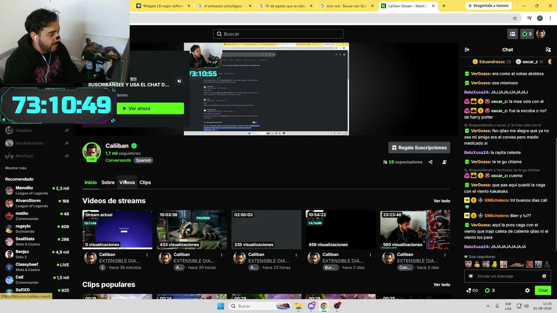The height and width of the screenshot is (313, 557).
Task: Open options for the 456 visualizaciones video
Action: pyautogui.click(x=371, y=255)
